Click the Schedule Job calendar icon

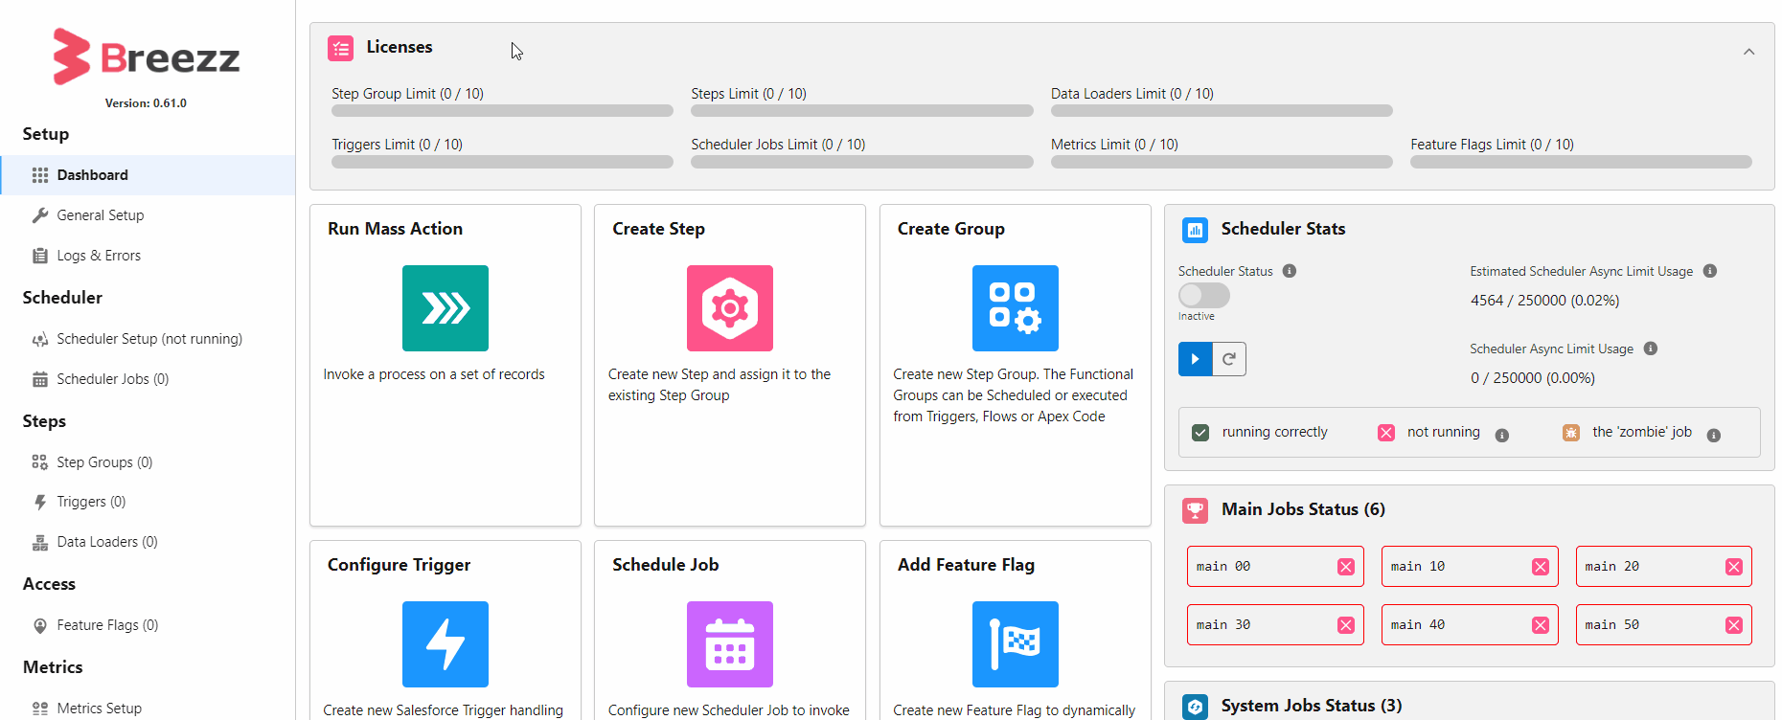pyautogui.click(x=729, y=644)
